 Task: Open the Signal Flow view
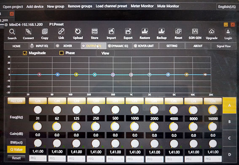click(x=223, y=46)
